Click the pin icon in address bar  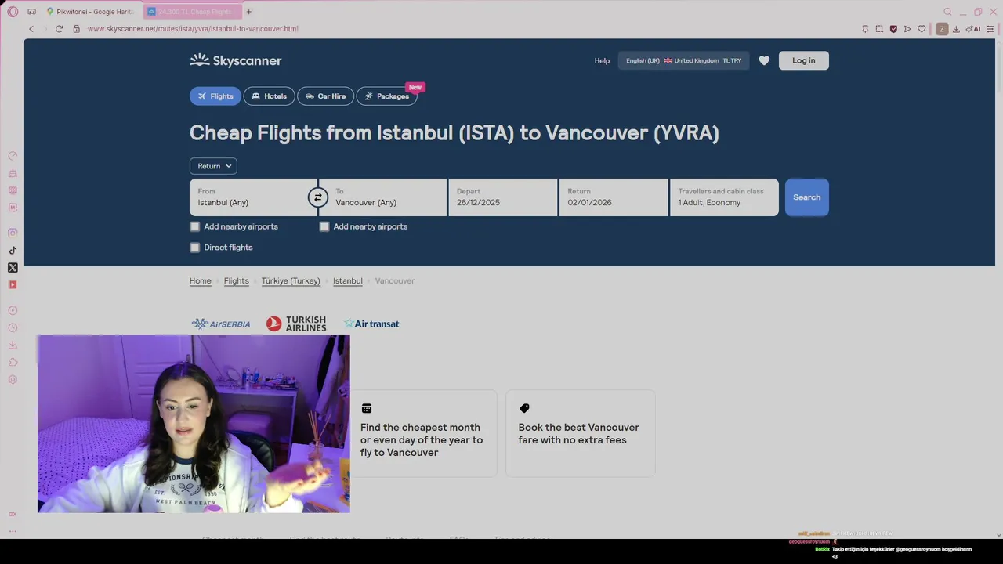(x=865, y=29)
